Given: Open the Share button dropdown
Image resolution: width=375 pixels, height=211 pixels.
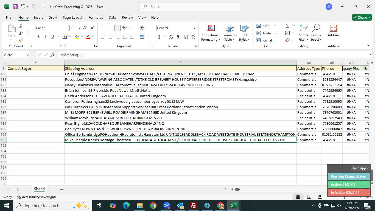Looking at the screenshot, I should (362, 17).
